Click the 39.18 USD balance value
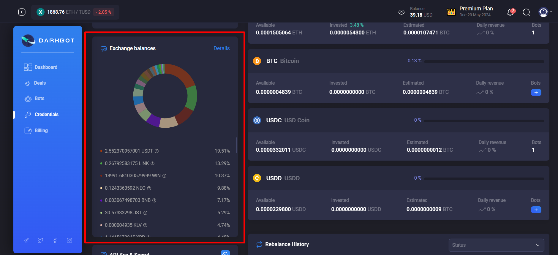 tap(421, 15)
